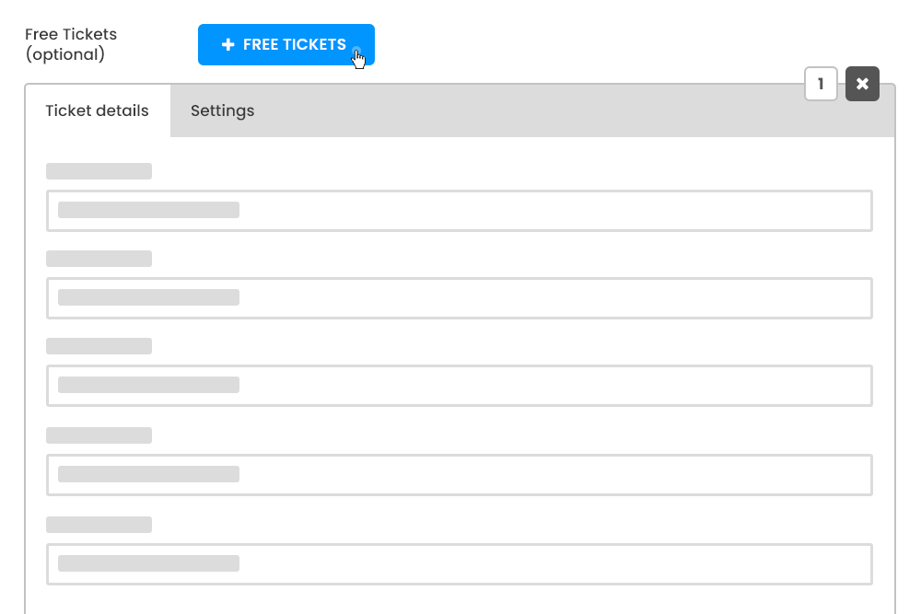Select the ticket panel card body
921x614 pixels.
[460, 368]
